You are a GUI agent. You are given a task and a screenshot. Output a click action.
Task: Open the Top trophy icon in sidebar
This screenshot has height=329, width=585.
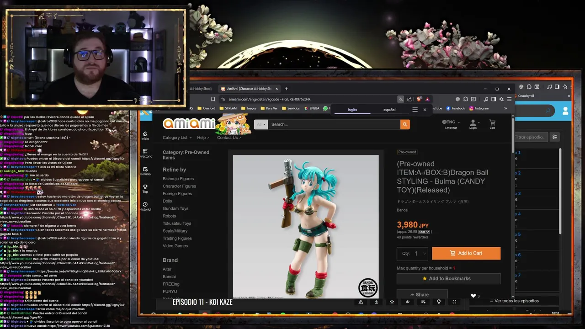coord(145,189)
